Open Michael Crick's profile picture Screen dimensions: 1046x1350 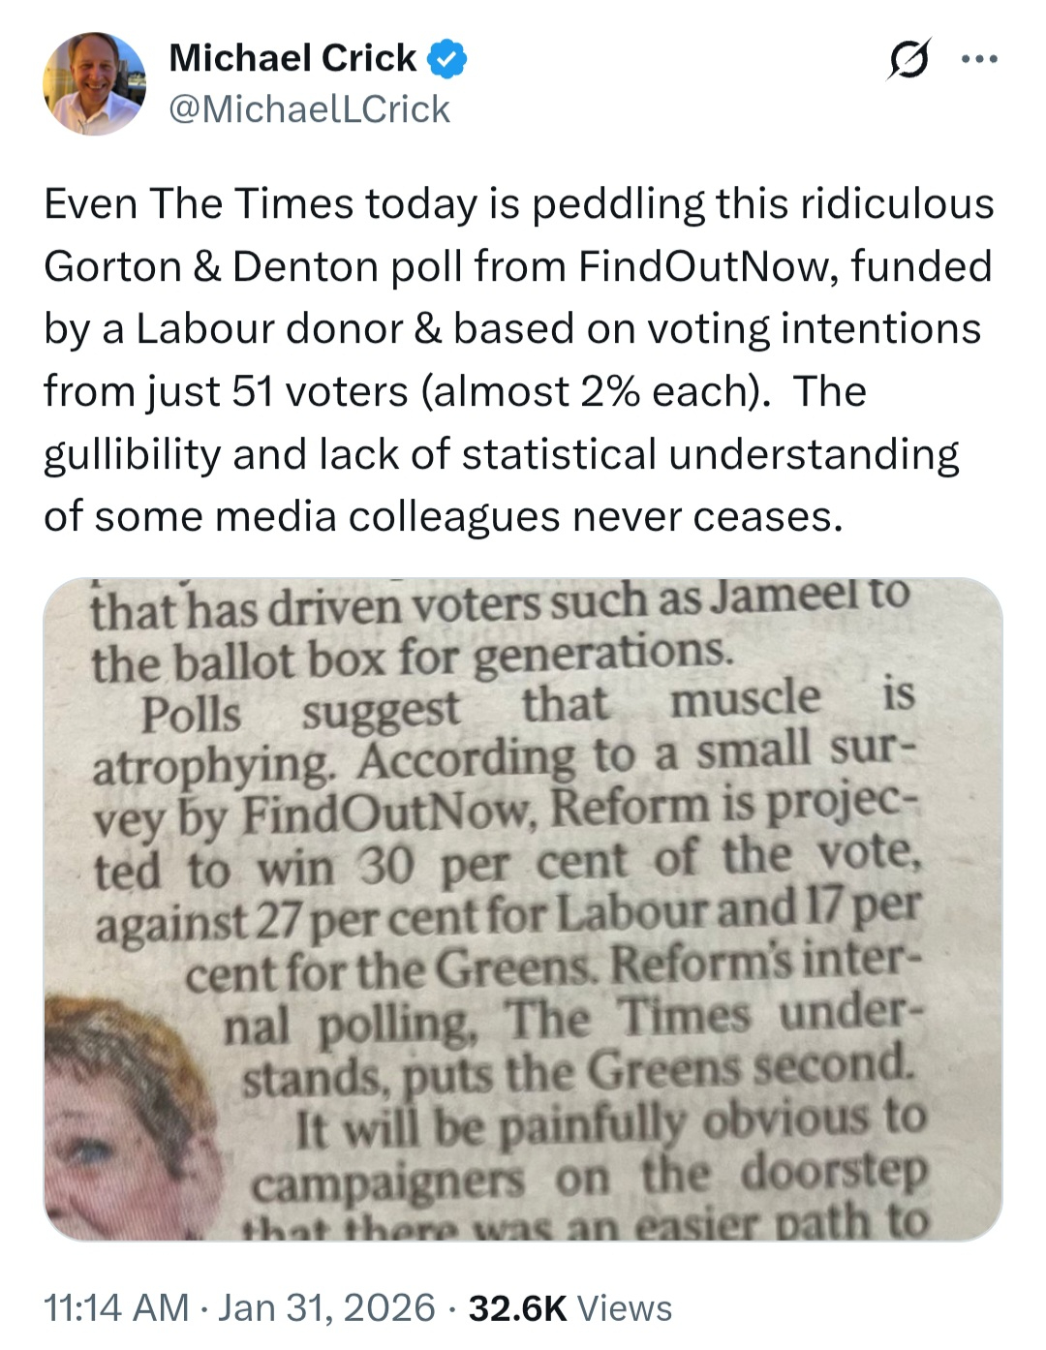[x=94, y=84]
